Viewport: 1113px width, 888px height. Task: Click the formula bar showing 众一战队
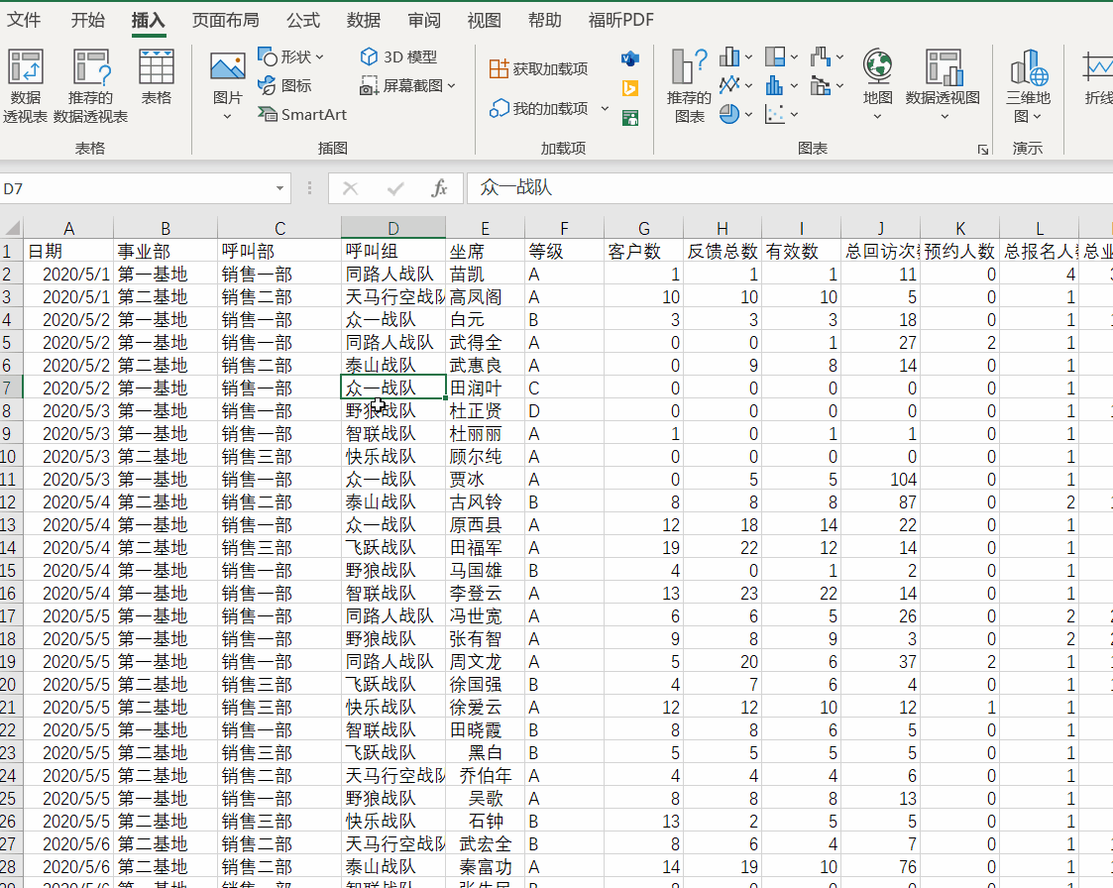point(789,188)
